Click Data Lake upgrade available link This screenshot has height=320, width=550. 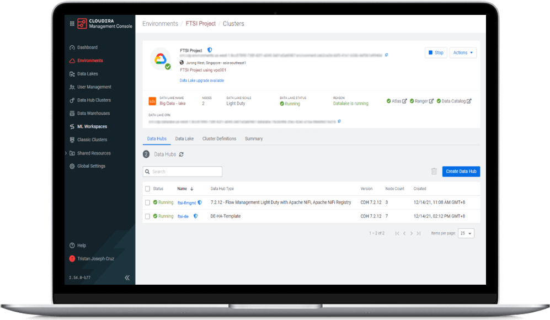click(202, 81)
